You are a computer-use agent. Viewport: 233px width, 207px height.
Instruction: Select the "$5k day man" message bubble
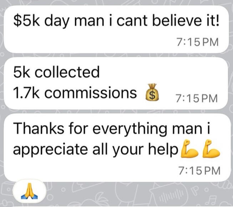coord(116,29)
